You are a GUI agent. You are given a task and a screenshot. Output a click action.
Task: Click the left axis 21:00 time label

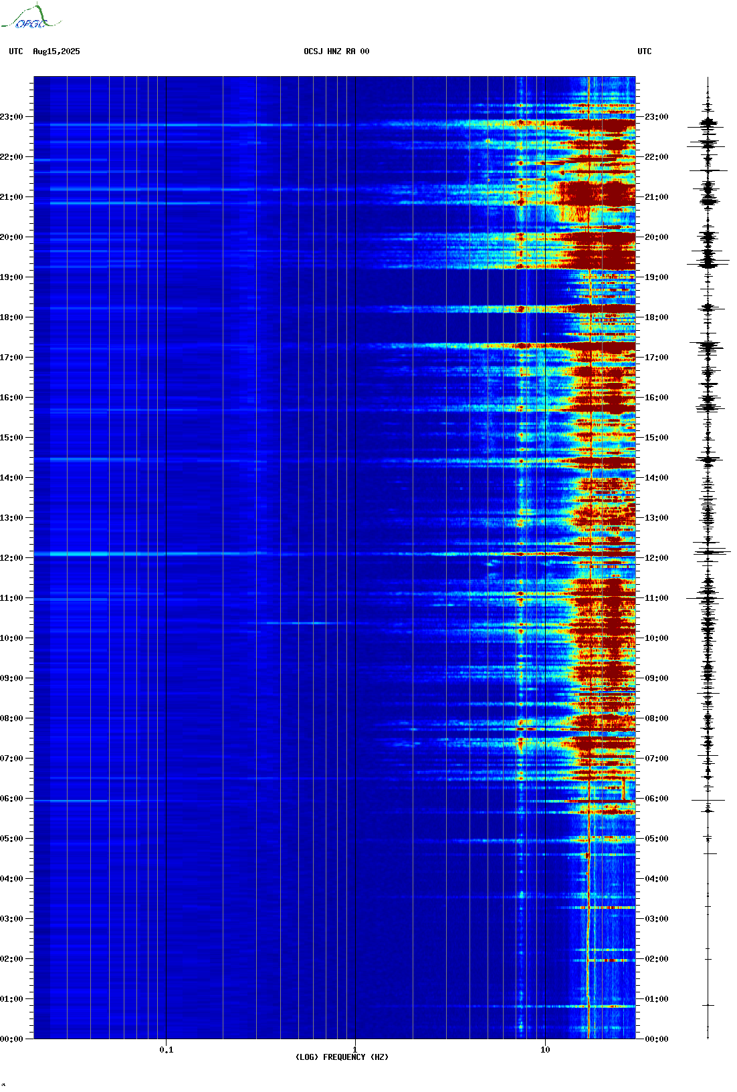11,197
